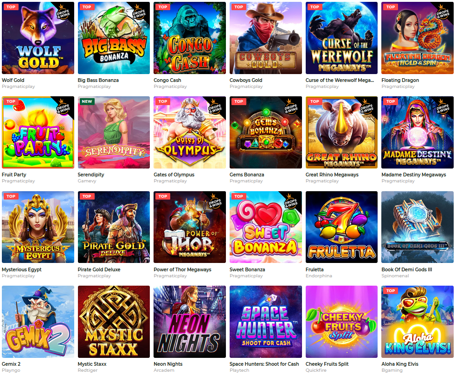
Task: Open Curse of the Werewolf Megaways tile
Action: [x=341, y=38]
